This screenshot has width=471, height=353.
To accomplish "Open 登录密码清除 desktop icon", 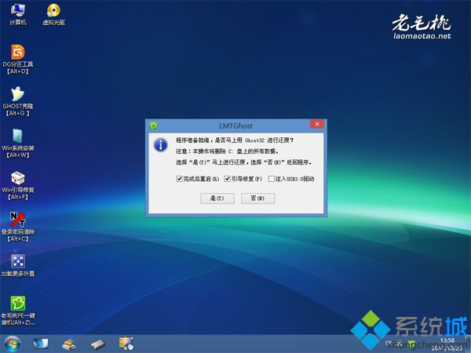I will [x=18, y=227].
